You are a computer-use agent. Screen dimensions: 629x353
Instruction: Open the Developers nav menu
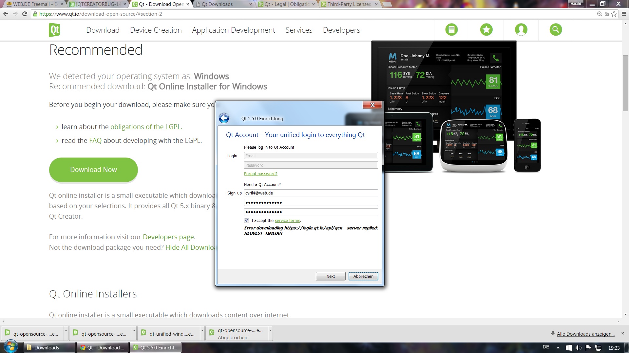pos(341,30)
